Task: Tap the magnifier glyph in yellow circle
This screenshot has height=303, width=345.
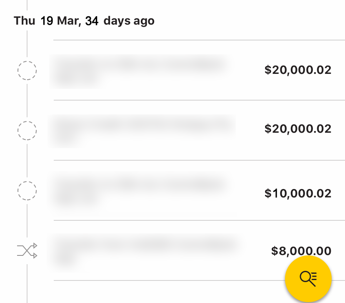Action: point(308,279)
